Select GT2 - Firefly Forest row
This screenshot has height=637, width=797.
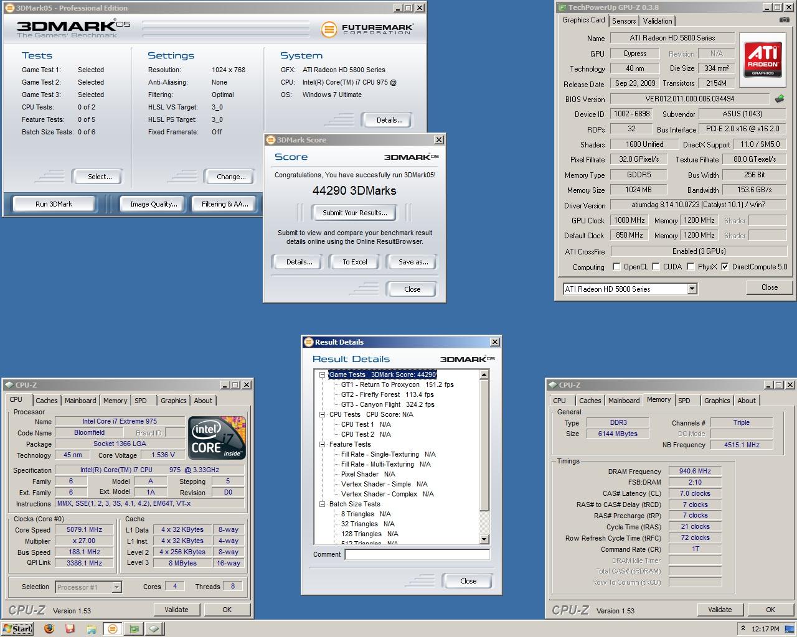(x=387, y=394)
